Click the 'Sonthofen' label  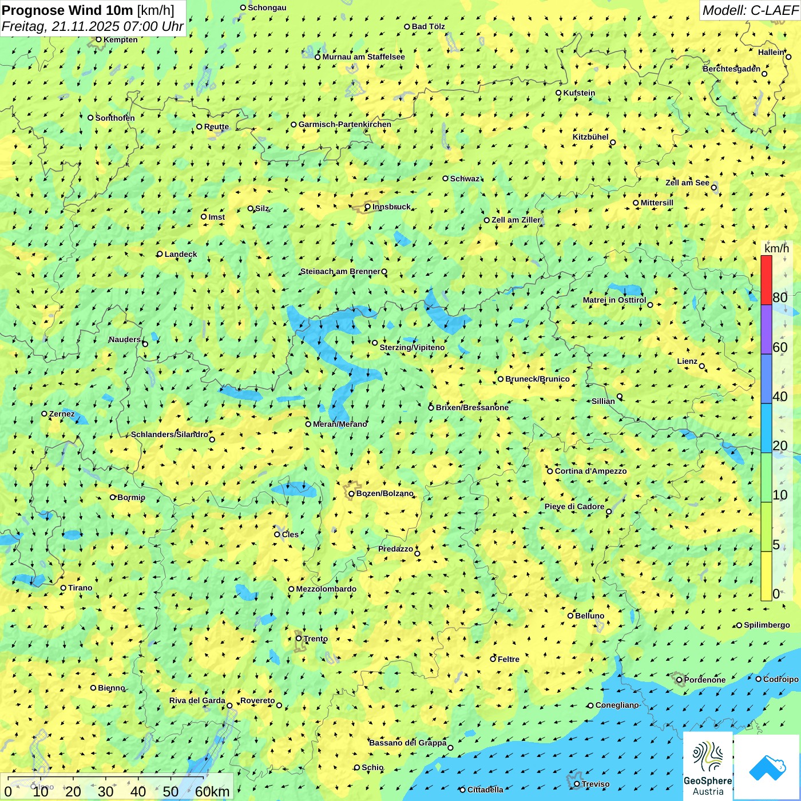pos(115,118)
